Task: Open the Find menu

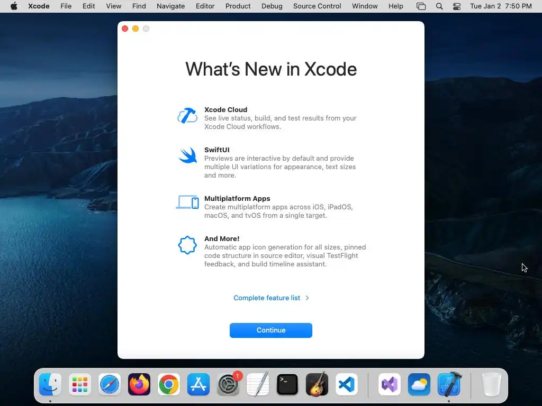Action: [139, 6]
